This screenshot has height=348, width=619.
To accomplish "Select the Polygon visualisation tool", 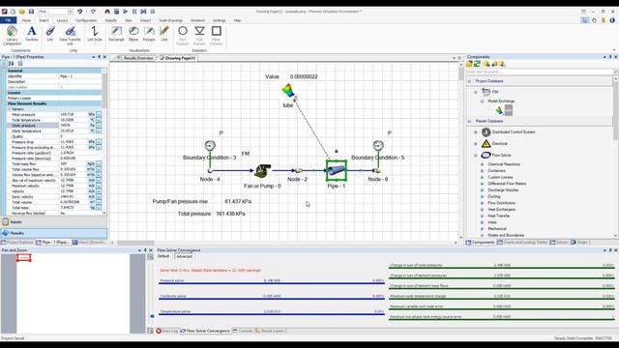I will [x=149, y=34].
